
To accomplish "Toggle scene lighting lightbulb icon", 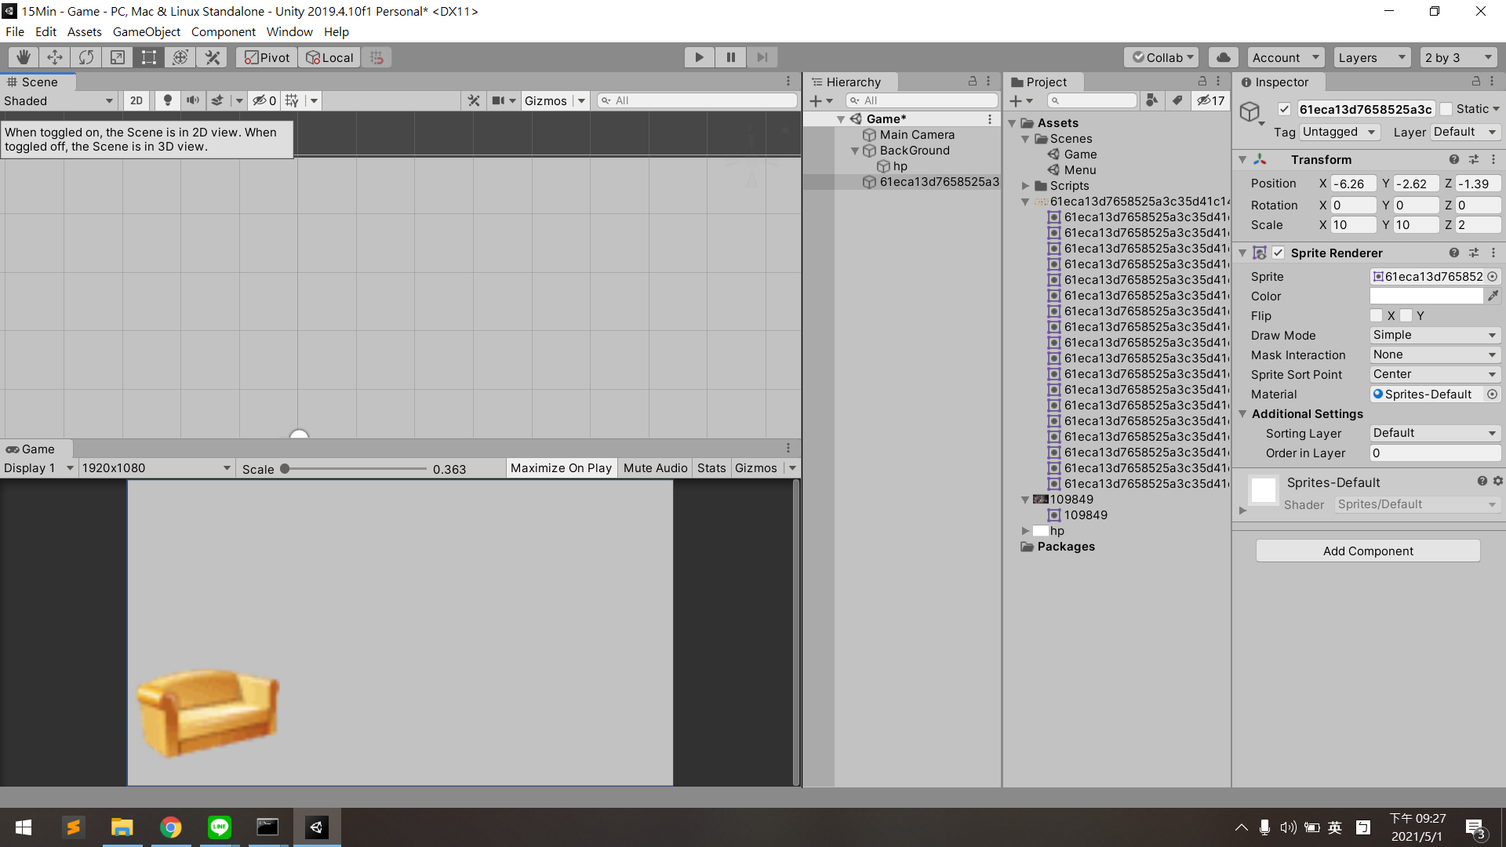I will (x=167, y=100).
